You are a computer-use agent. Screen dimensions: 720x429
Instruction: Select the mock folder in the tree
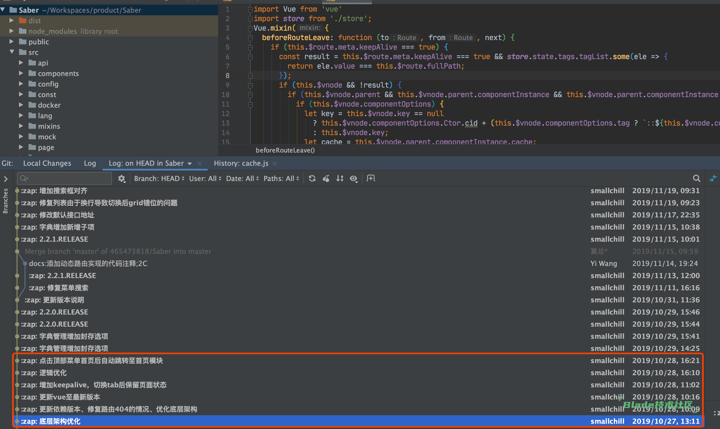[x=47, y=137]
